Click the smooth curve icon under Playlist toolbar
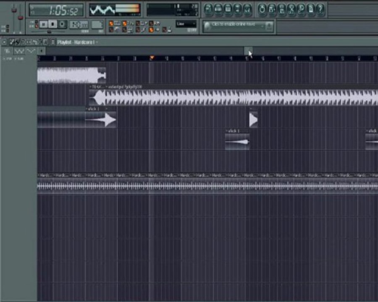Image resolution: width=378 pixels, height=302 pixels. [31, 51]
